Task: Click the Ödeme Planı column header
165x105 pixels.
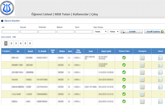Action: 124,51
